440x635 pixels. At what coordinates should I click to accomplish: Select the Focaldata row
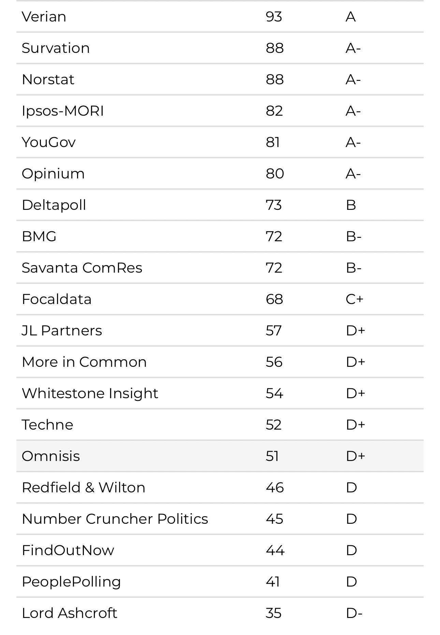220,299
